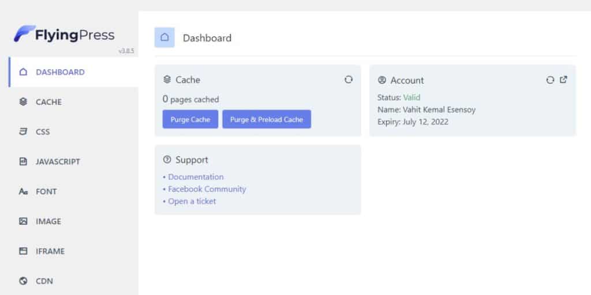
Task: Click the JavaScript file icon in the sidebar
Action: (23, 161)
